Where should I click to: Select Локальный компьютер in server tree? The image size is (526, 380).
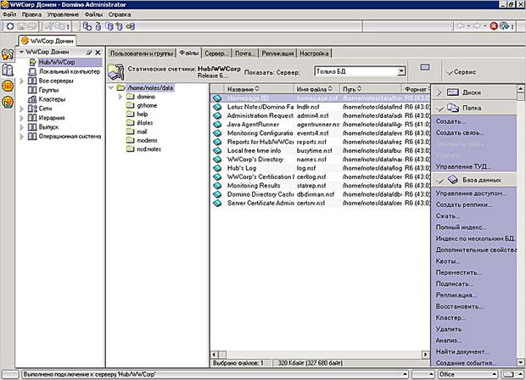[70, 71]
